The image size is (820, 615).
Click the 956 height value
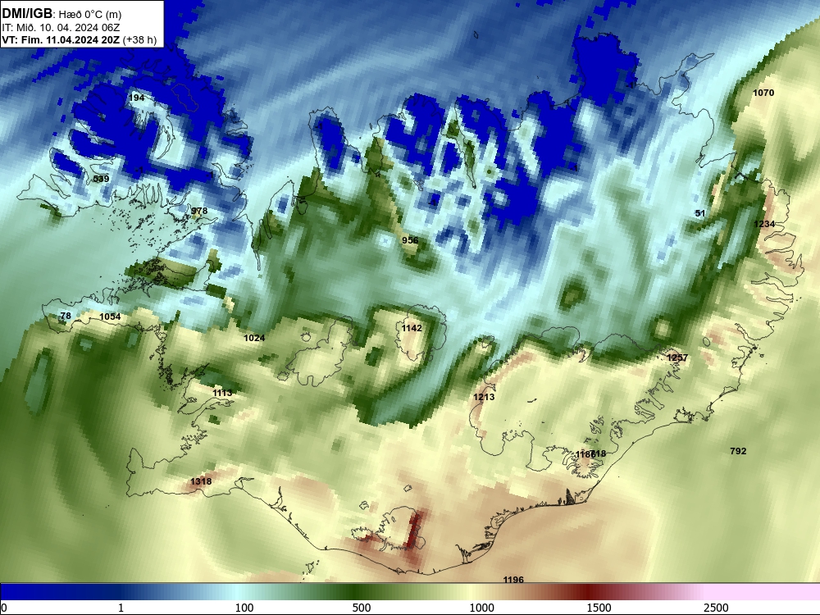click(410, 240)
